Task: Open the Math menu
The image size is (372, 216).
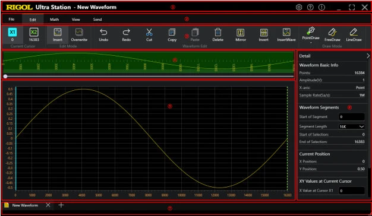Action: (x=54, y=20)
